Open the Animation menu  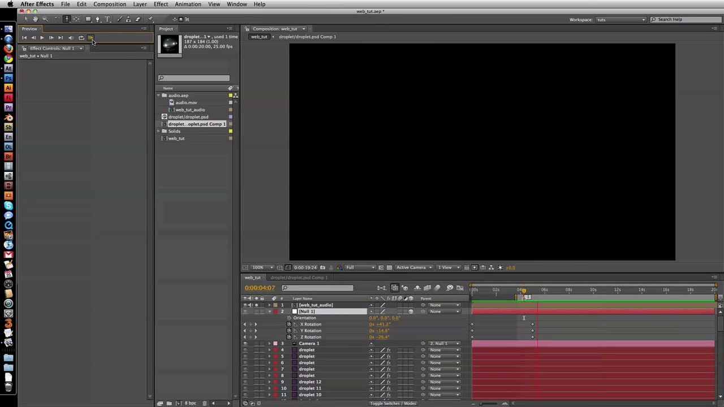(x=188, y=4)
